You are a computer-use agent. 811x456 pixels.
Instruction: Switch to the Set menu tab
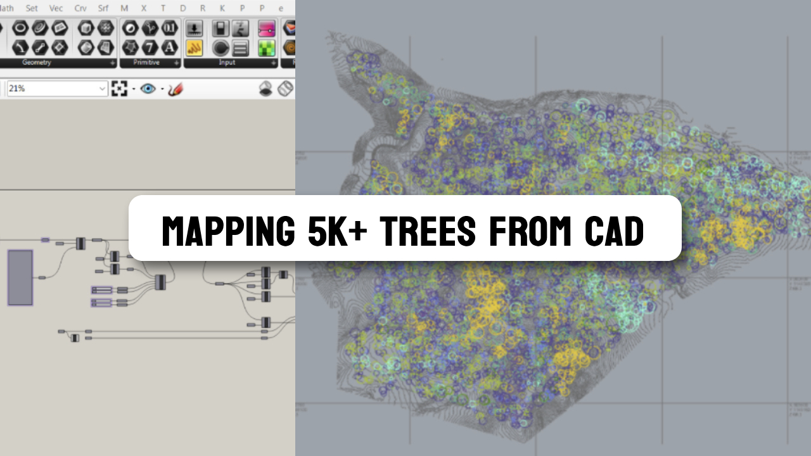click(x=31, y=8)
